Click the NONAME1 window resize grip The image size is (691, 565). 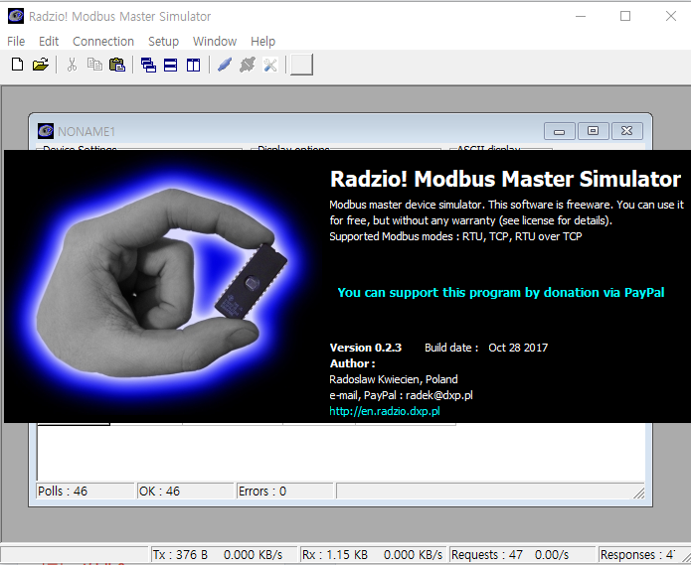tap(638, 494)
